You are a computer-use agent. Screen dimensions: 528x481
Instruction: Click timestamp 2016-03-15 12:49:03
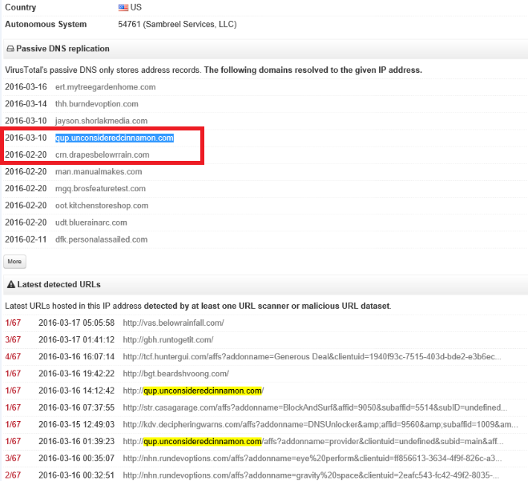pos(76,424)
